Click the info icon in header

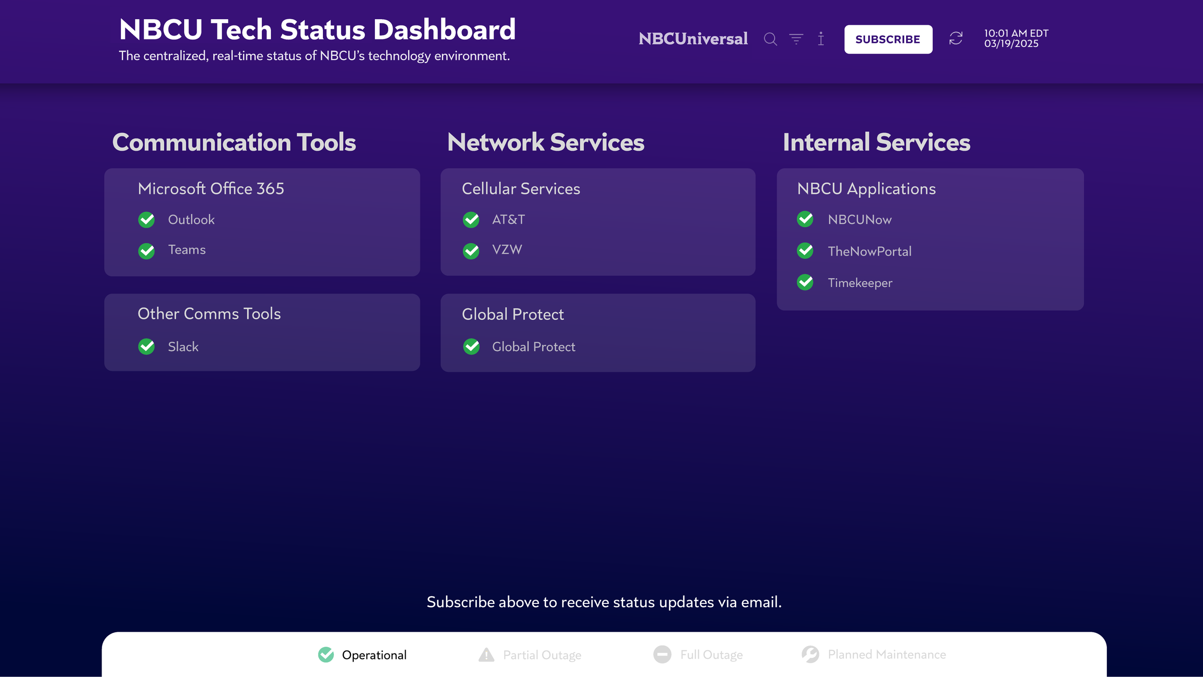pos(821,38)
